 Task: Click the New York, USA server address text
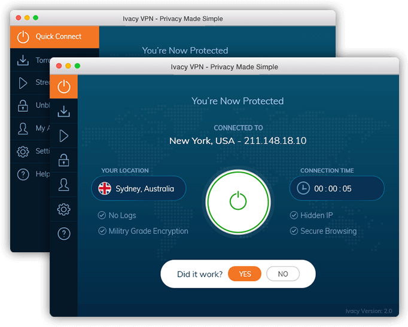pos(238,140)
